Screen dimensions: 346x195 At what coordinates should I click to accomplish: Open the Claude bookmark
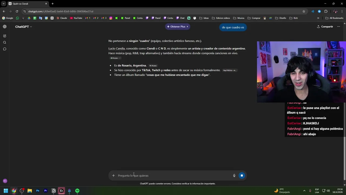pos(62,18)
